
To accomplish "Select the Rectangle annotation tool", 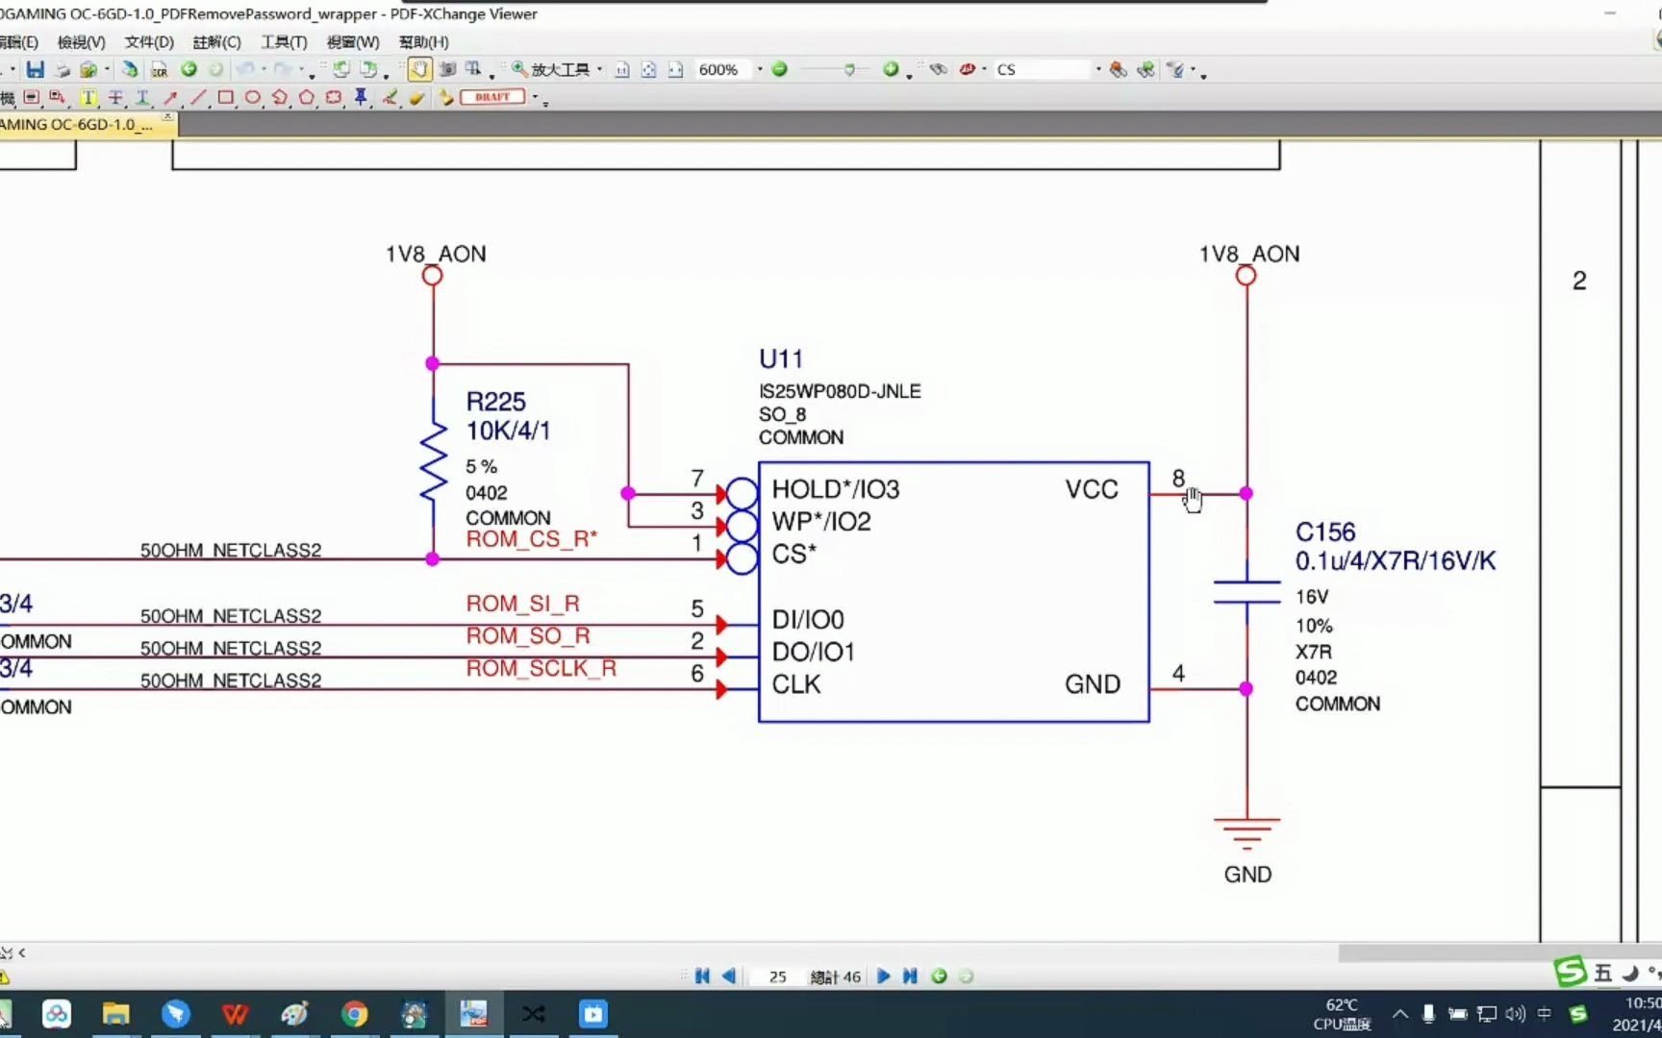I will (x=226, y=97).
